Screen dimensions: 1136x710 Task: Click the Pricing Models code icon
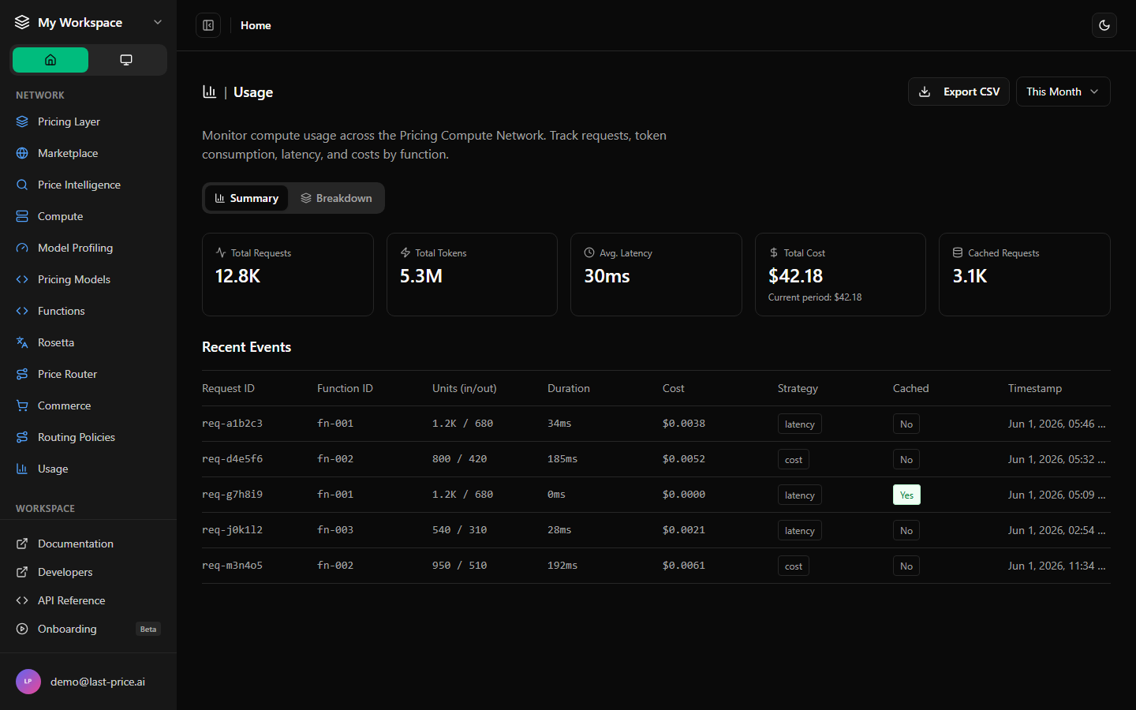(x=22, y=279)
